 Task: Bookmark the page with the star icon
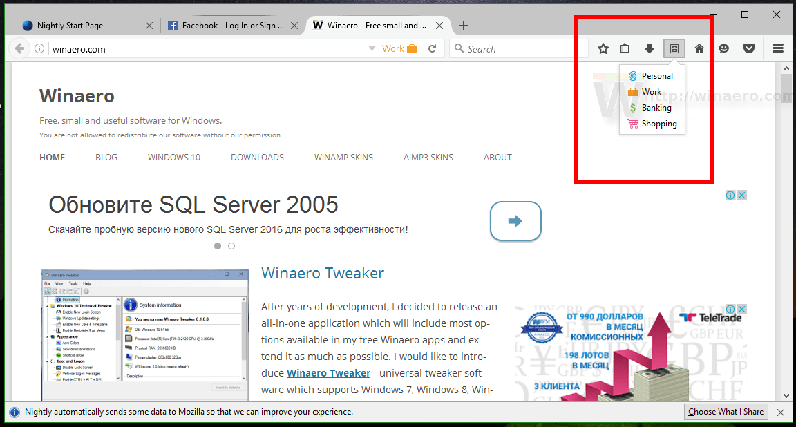[x=603, y=48]
